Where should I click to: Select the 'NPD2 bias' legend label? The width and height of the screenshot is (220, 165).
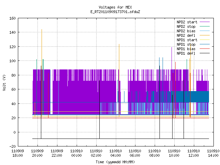point(186,31)
